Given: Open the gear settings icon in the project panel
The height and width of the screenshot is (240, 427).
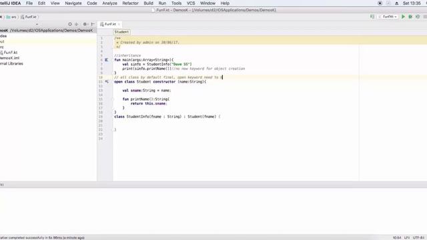Looking at the screenshot, I should 85,24.
